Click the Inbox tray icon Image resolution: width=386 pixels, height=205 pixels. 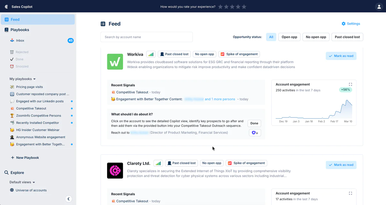coord(12,40)
